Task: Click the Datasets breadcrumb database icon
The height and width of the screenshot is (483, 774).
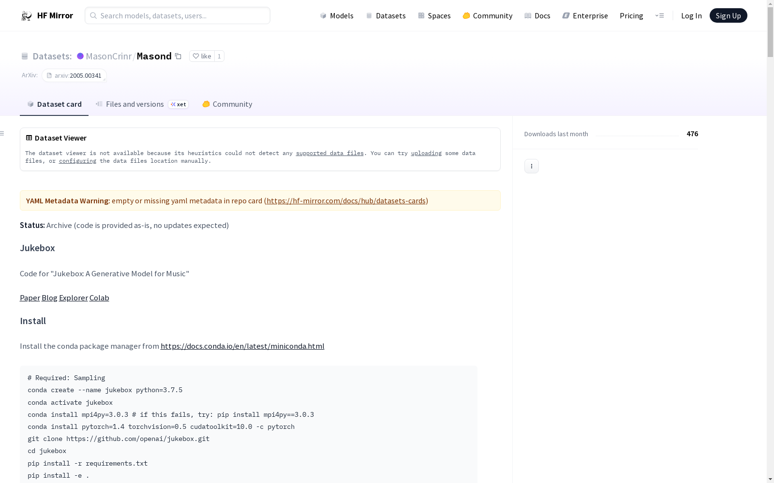Action: point(25,57)
